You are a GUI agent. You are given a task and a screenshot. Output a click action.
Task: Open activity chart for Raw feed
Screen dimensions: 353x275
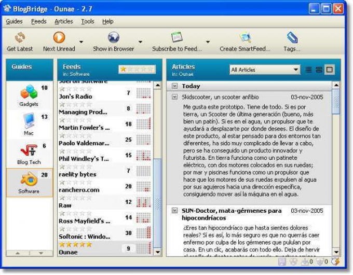pos(143,202)
